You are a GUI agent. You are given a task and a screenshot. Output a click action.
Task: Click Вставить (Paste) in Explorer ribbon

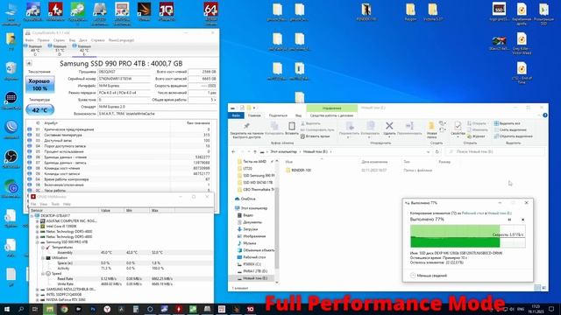tap(292, 129)
